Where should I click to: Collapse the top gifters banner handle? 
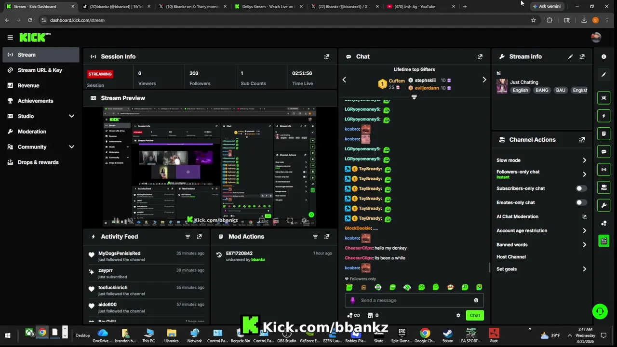coord(414,97)
